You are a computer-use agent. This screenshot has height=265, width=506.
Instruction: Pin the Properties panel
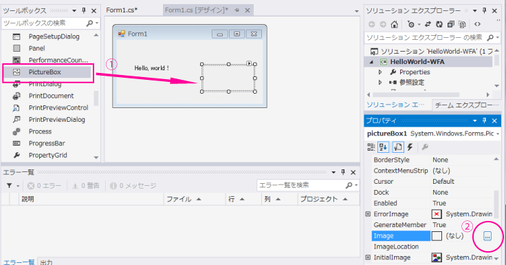click(x=485, y=120)
